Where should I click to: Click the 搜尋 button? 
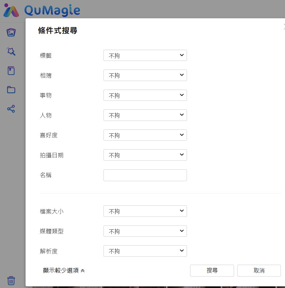click(212, 270)
